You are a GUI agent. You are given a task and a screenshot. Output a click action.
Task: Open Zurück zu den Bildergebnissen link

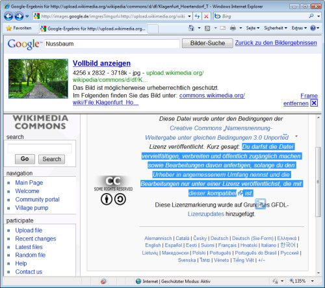coord(276,43)
